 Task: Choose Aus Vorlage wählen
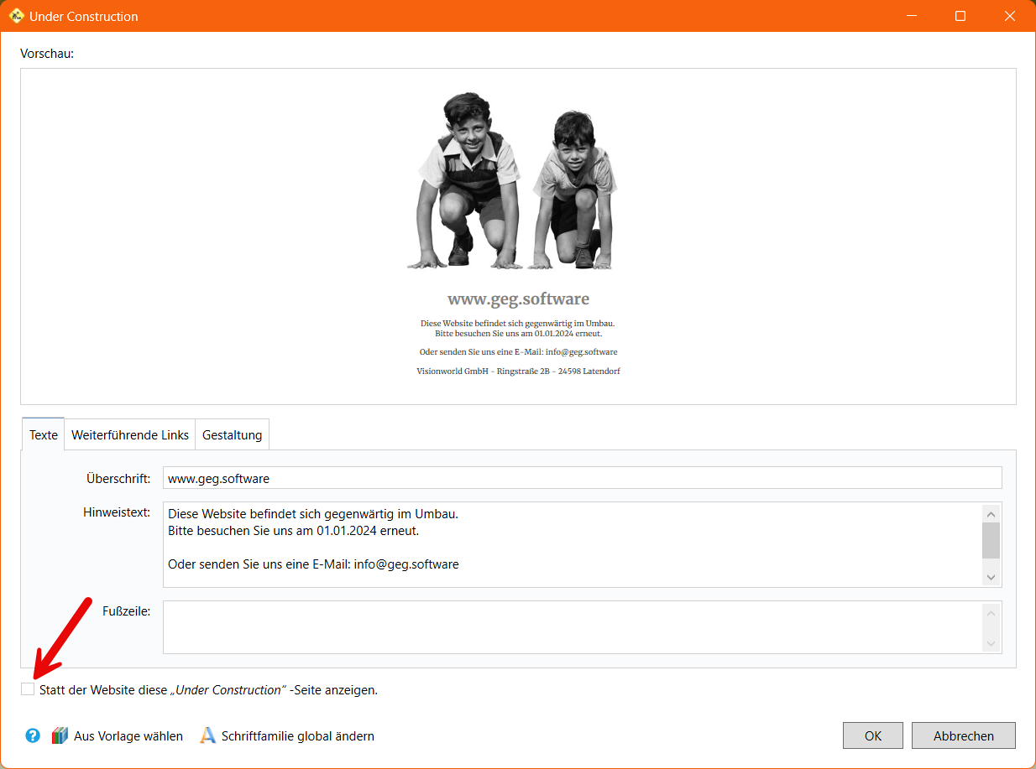click(128, 736)
